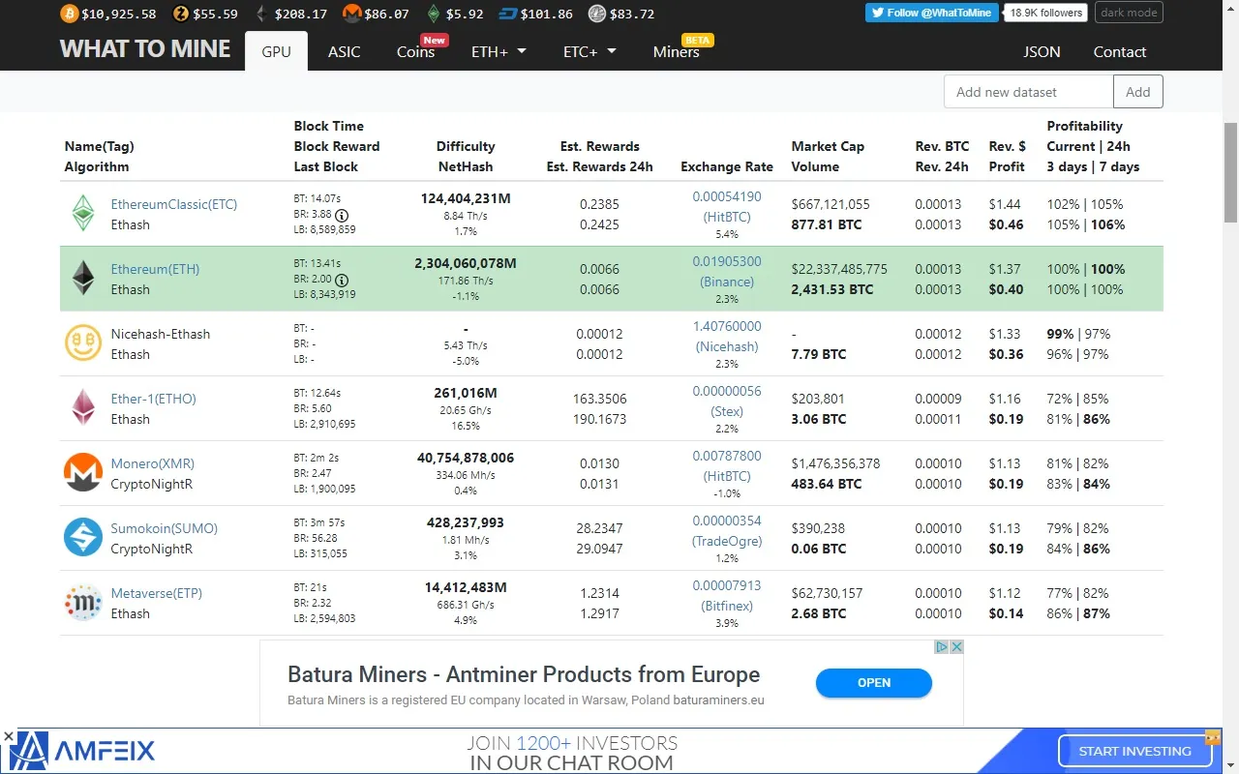Viewport: 1239px width, 774px height.
Task: Click the (HitBTC) exchange link for EthereumClassic
Action: coord(727,217)
